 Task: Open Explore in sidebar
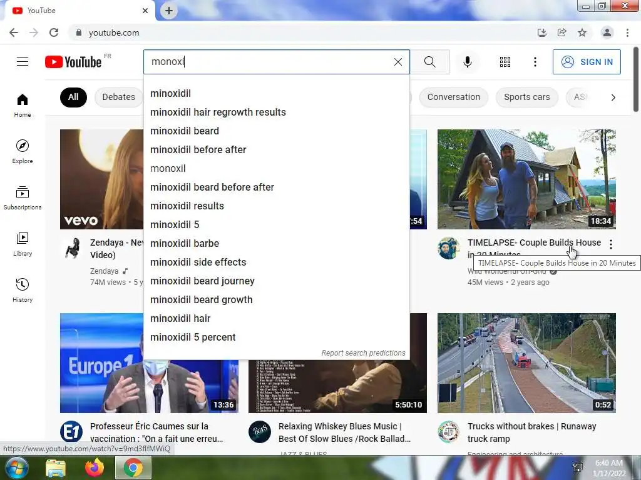pyautogui.click(x=23, y=151)
